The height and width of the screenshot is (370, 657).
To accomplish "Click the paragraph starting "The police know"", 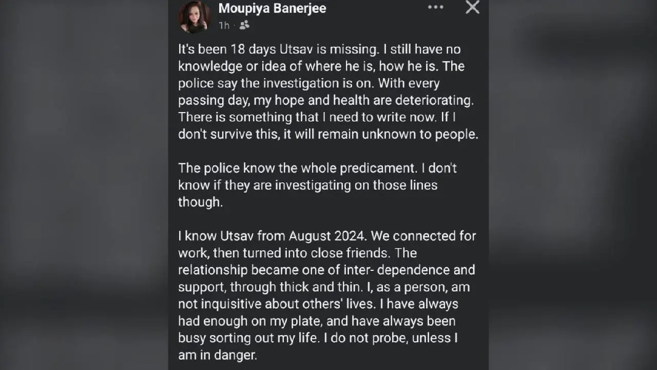I will (x=317, y=184).
